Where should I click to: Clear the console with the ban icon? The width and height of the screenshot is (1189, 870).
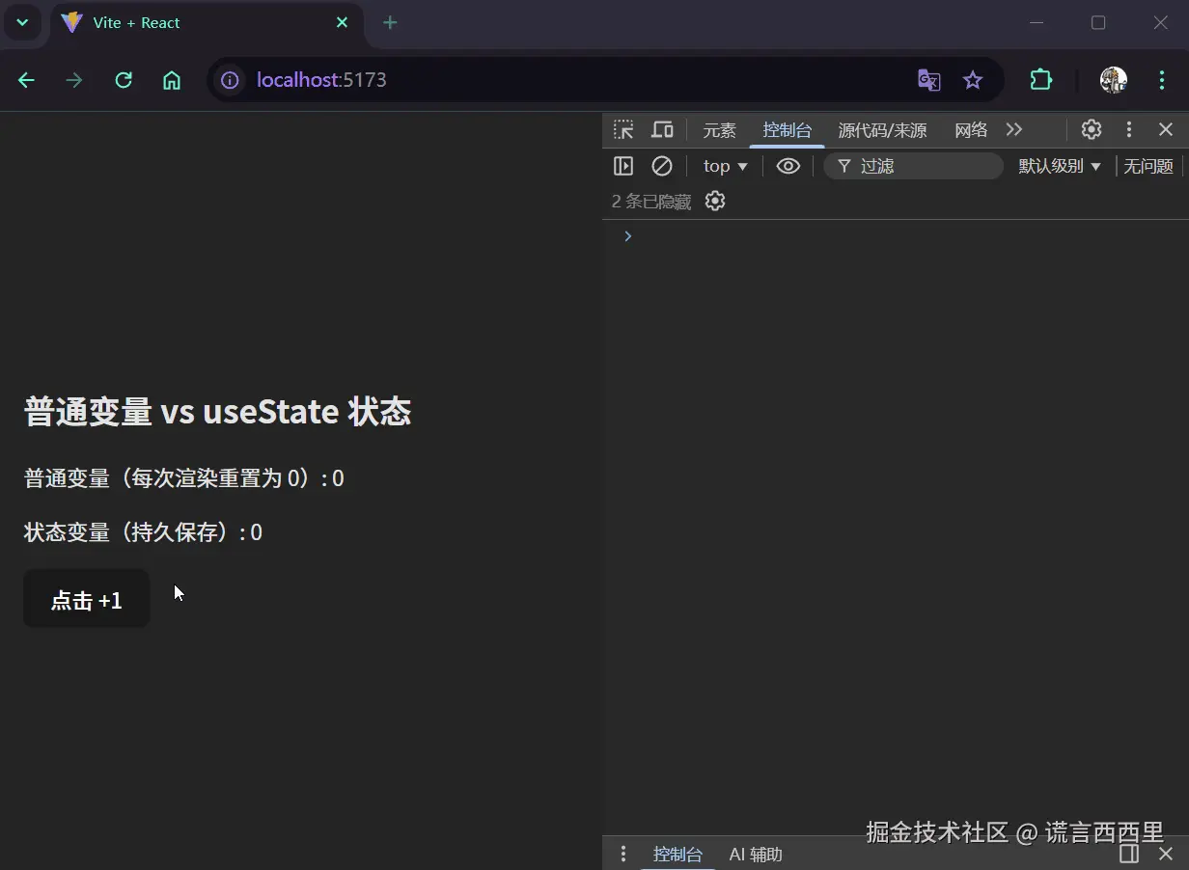point(662,166)
